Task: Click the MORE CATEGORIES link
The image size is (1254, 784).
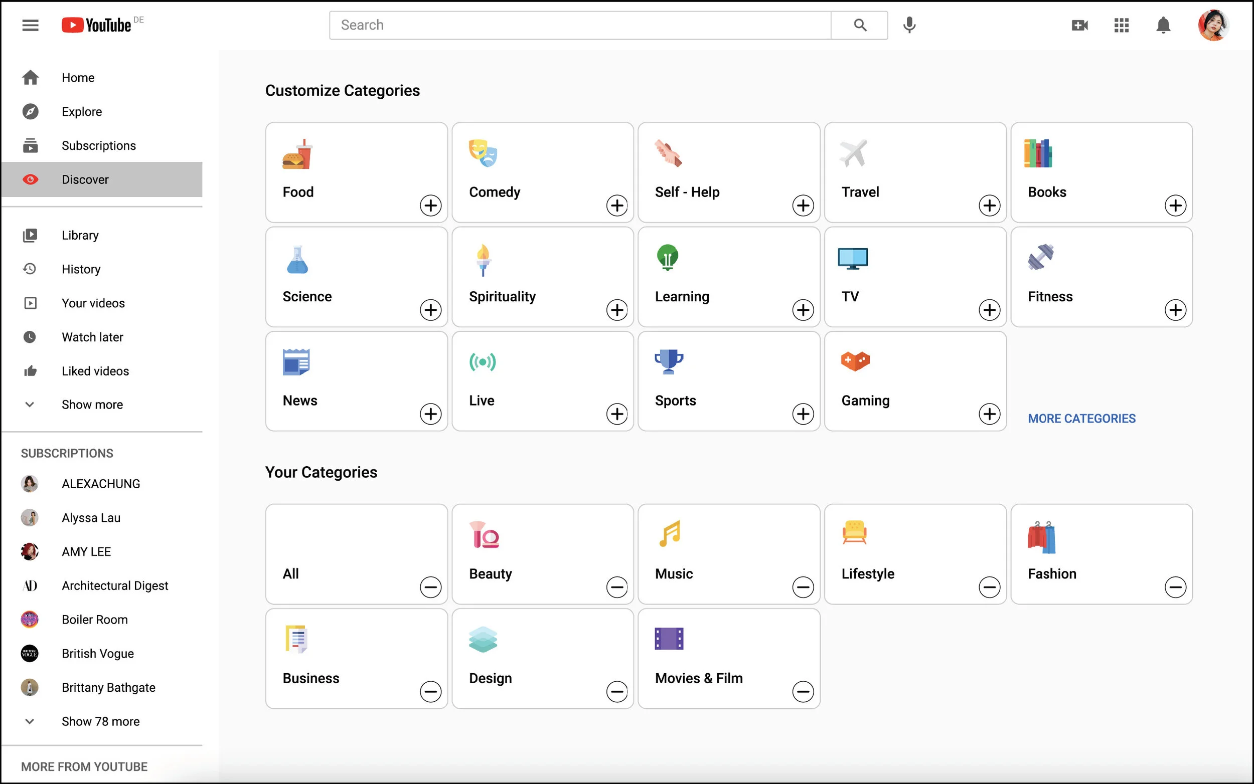Action: click(x=1081, y=419)
